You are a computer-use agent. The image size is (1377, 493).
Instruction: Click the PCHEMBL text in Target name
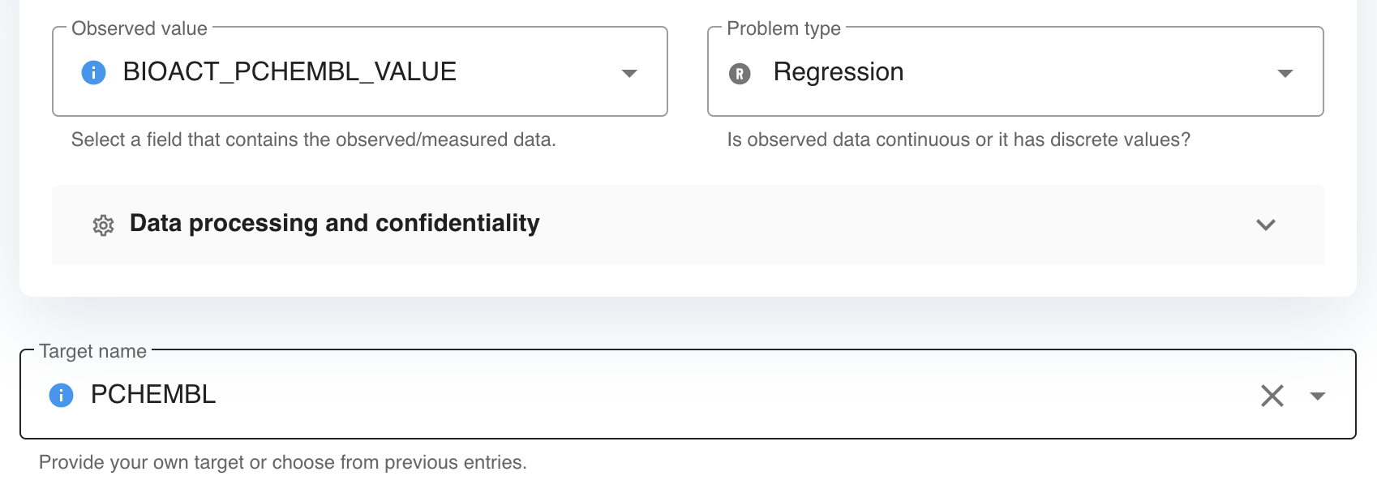tap(153, 395)
